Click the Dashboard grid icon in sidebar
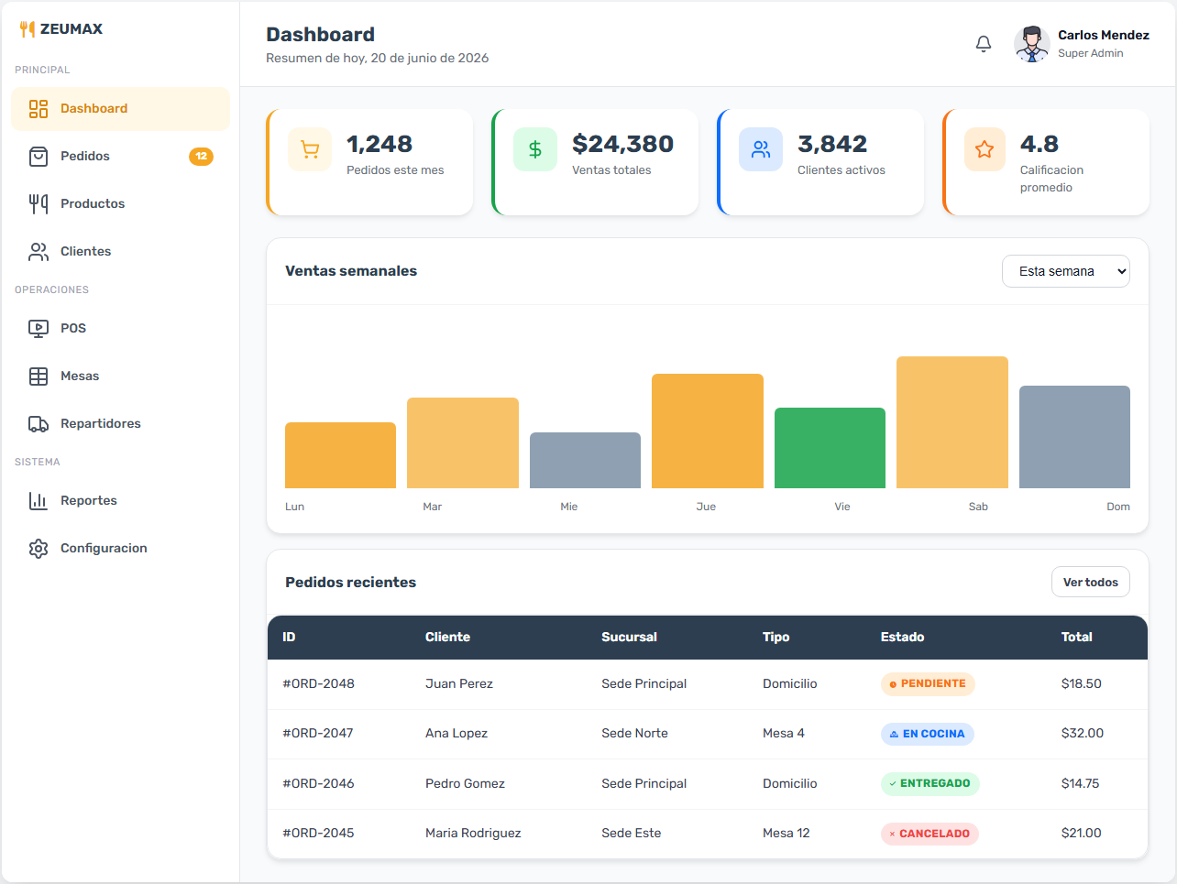The width and height of the screenshot is (1177, 884). click(x=38, y=109)
